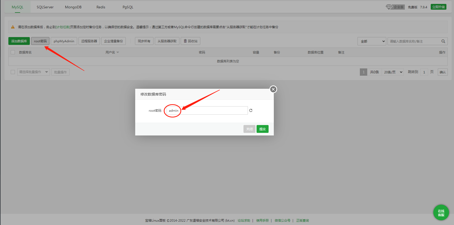This screenshot has height=225, width=454.
Task: Click the 企业版 badge label
Action: (399, 7)
